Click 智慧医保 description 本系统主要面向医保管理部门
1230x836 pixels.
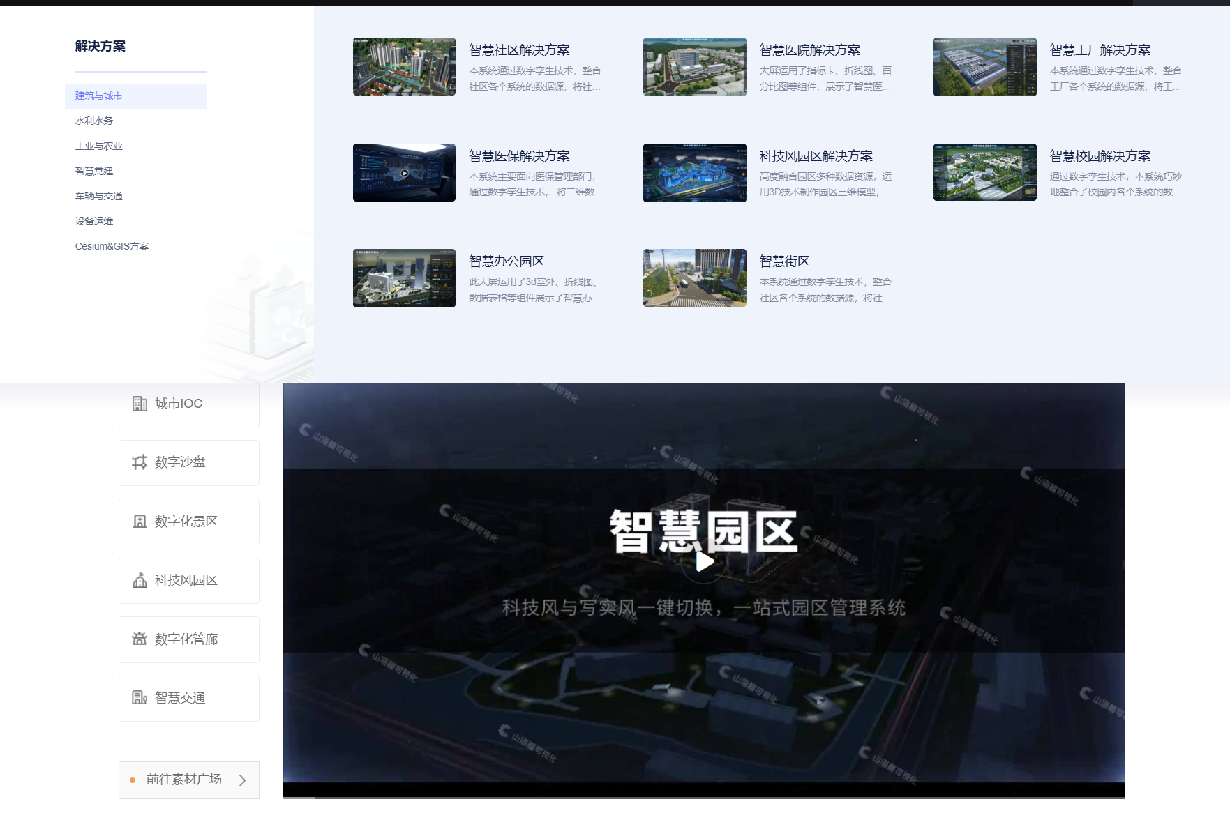click(536, 184)
